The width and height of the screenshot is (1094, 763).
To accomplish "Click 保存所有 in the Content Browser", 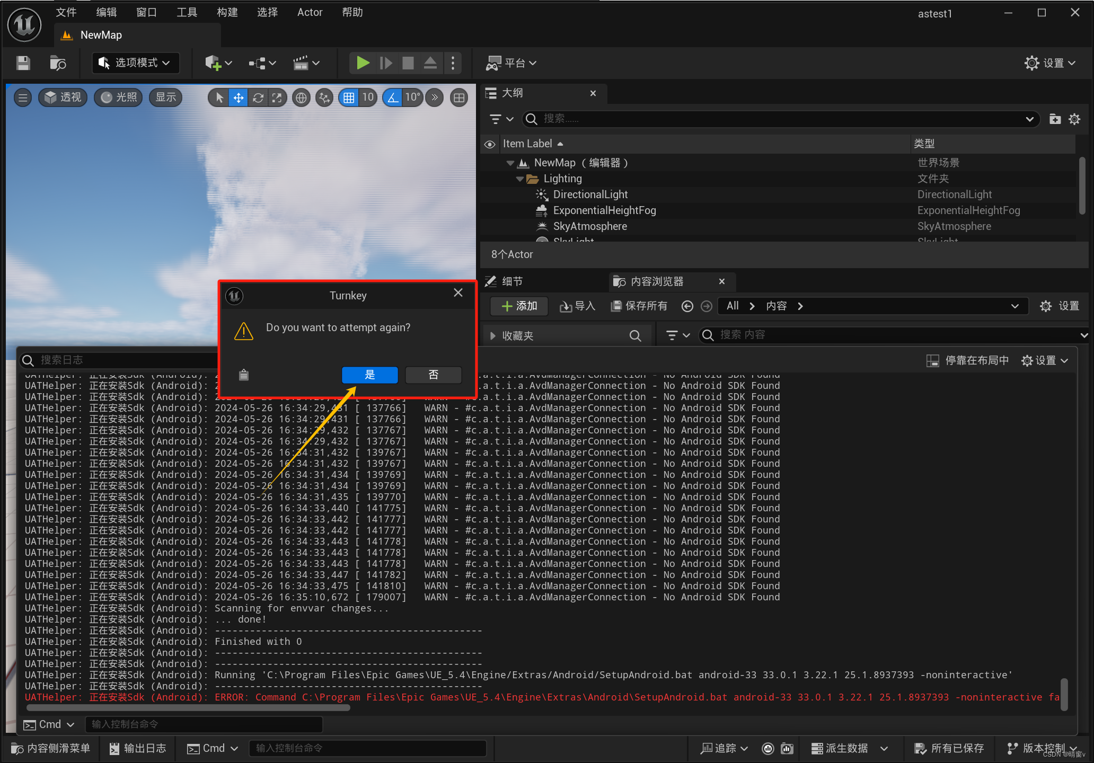I will 639,306.
